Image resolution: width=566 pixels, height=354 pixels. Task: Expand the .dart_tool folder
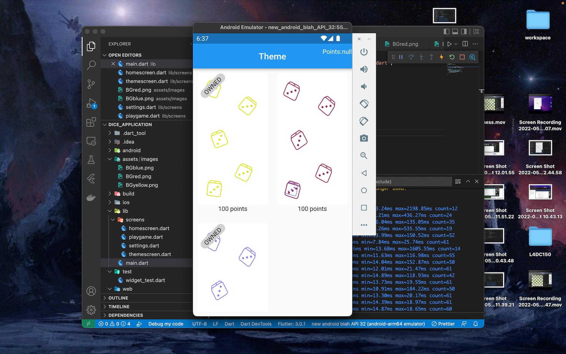point(147,133)
